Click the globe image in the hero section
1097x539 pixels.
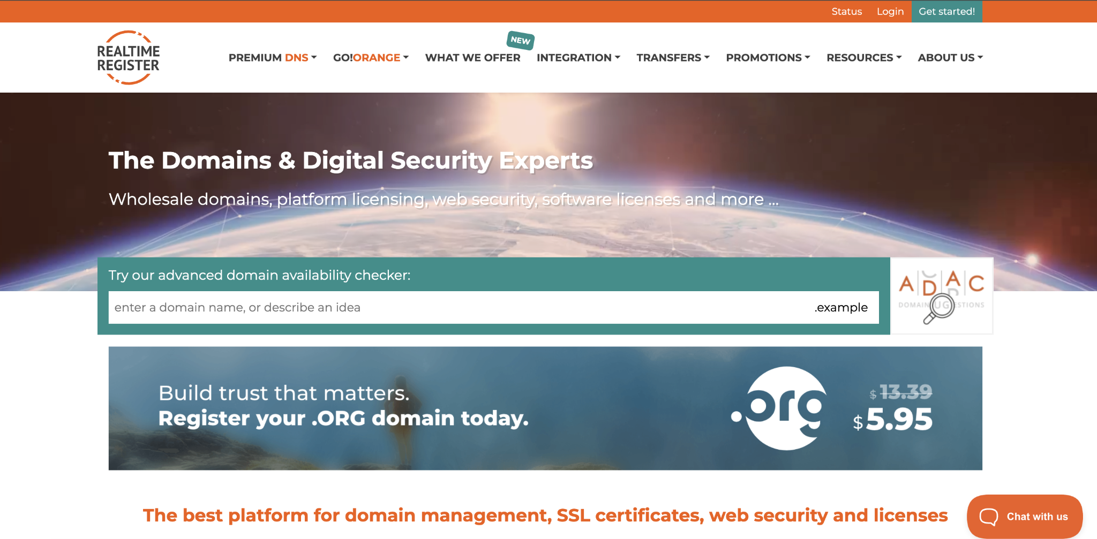click(548, 230)
